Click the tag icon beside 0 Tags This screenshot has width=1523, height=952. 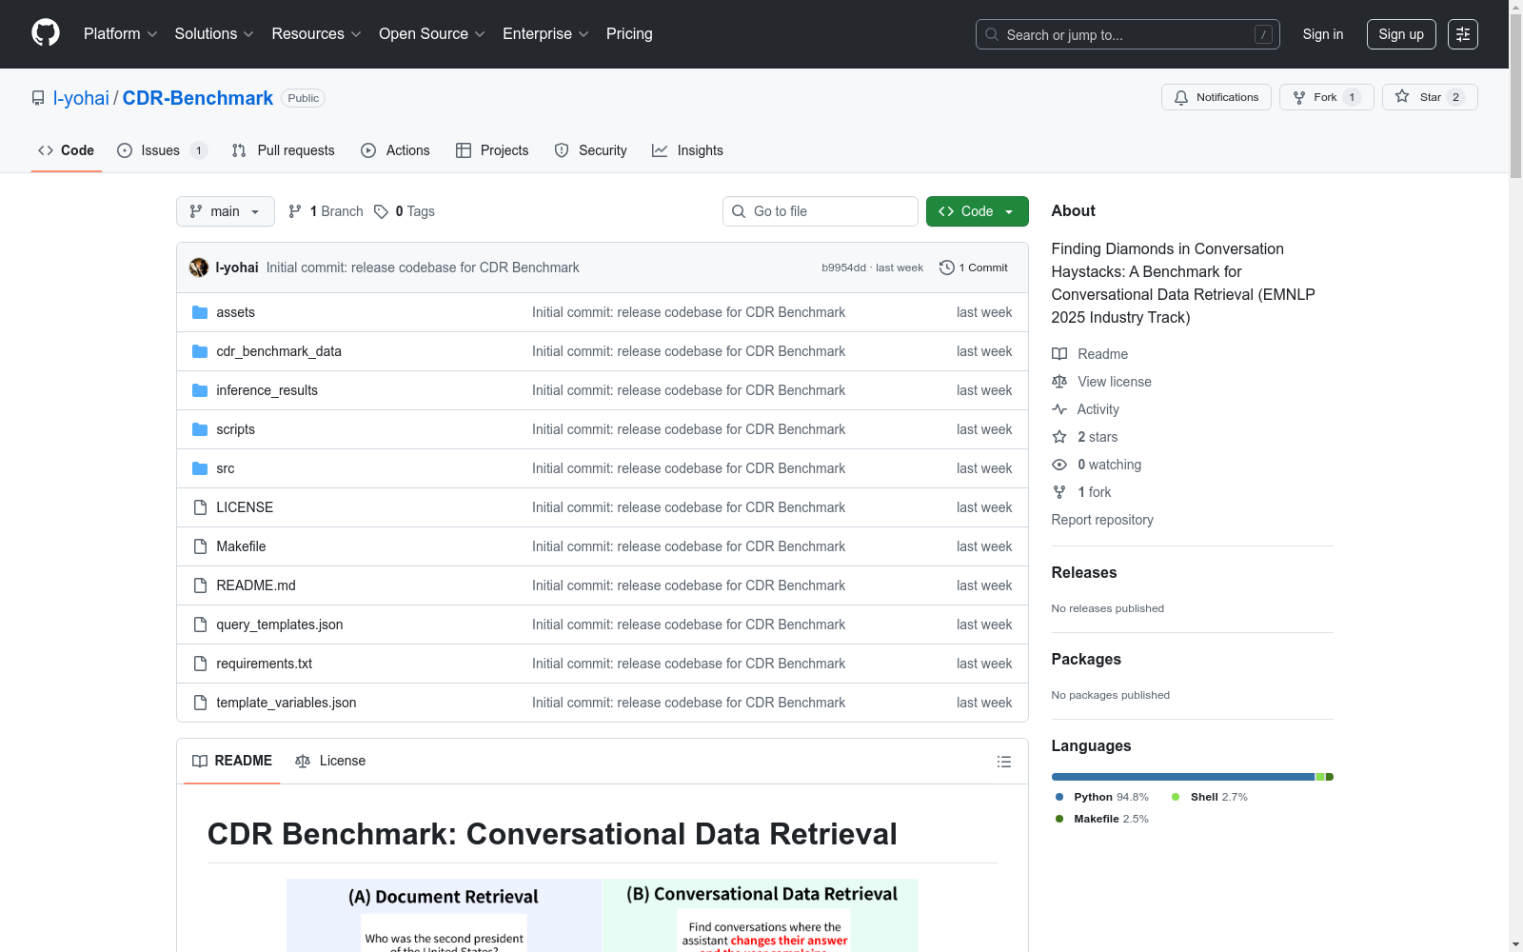[381, 211]
